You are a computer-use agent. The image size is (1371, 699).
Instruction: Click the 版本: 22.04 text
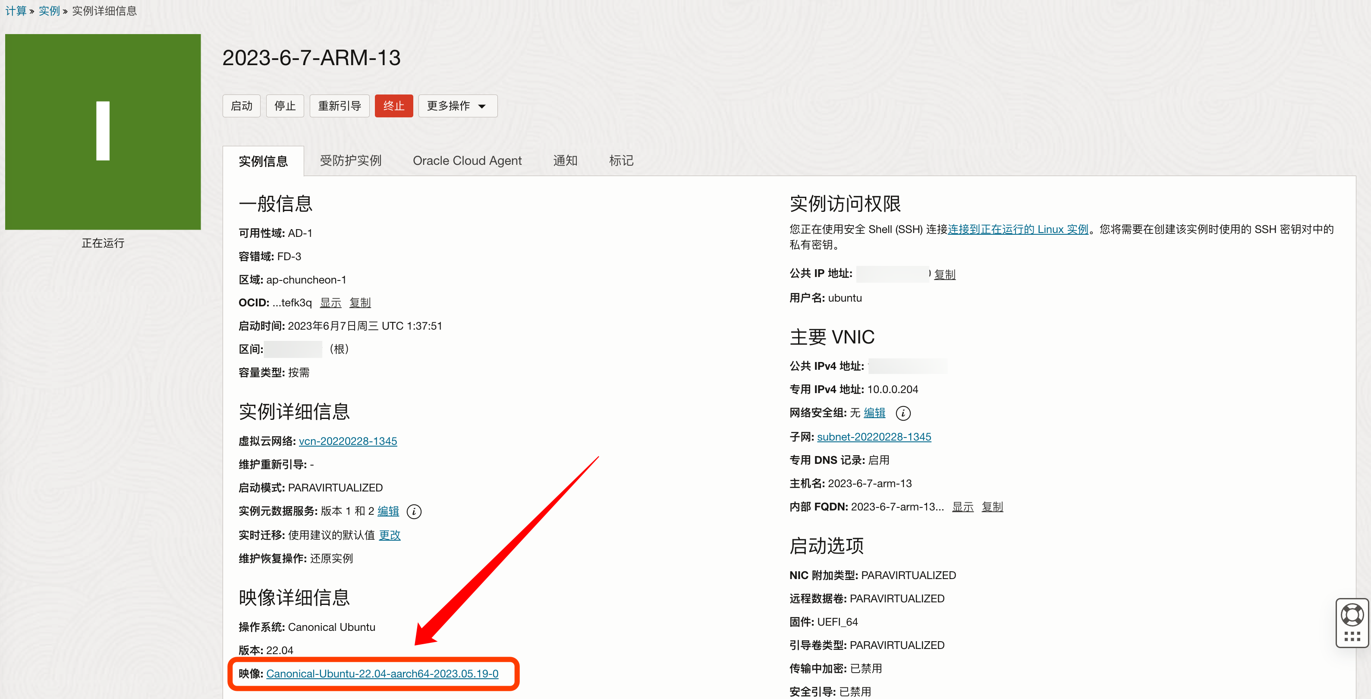pyautogui.click(x=266, y=651)
